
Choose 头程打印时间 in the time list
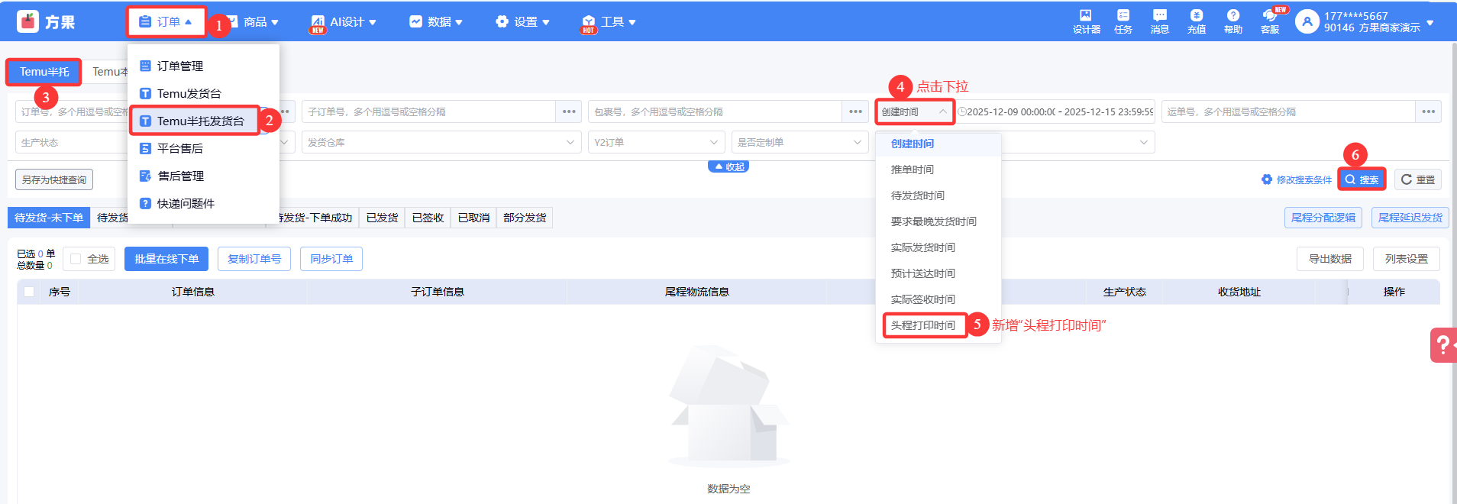(923, 325)
